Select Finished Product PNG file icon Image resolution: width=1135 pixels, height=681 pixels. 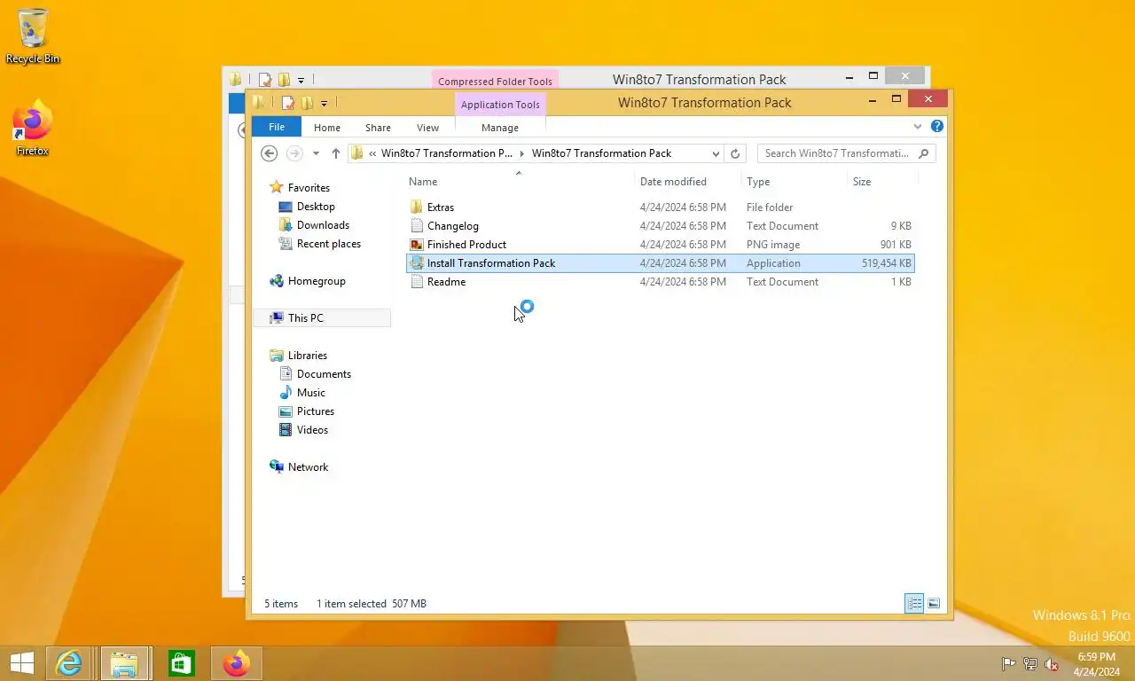point(417,245)
